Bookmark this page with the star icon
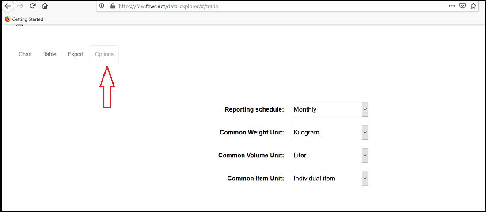Viewport: 486px width, 212px height. tap(473, 6)
